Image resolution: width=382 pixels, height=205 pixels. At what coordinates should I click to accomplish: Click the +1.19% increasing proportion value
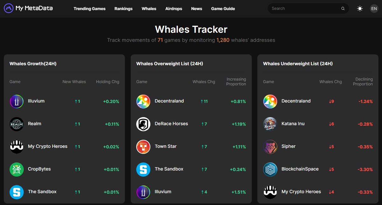tap(239, 124)
